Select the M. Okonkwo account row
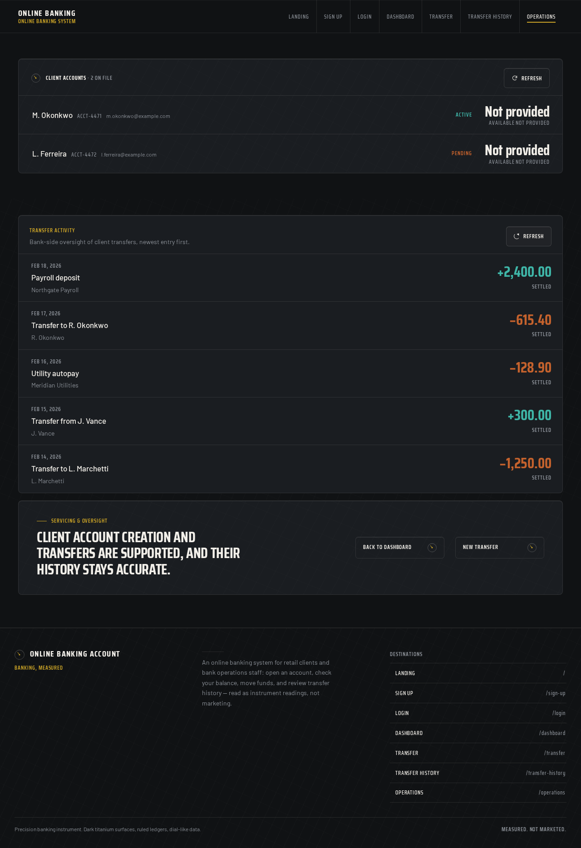This screenshot has height=848, width=581. coord(290,115)
